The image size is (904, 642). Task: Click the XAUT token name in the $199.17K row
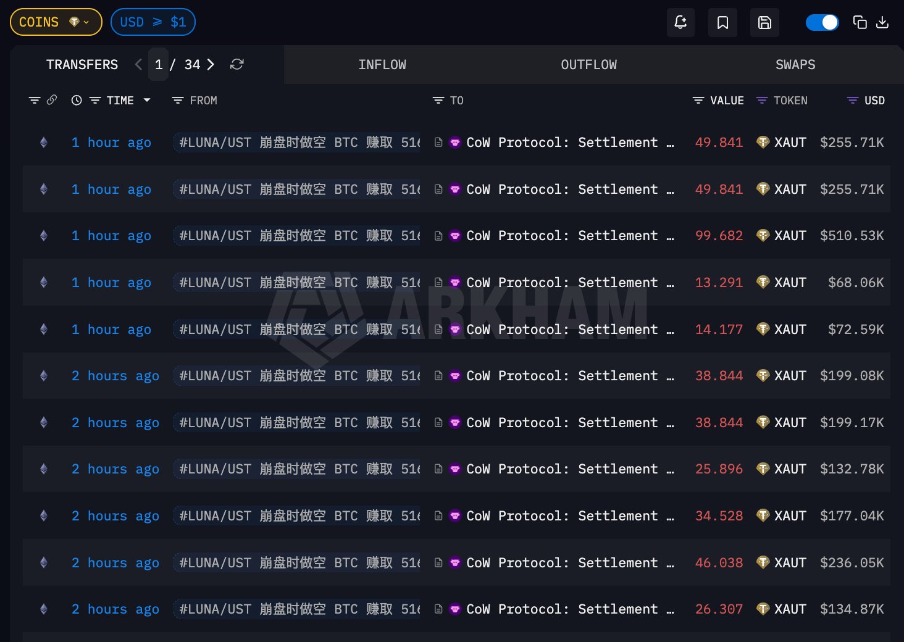click(x=790, y=423)
